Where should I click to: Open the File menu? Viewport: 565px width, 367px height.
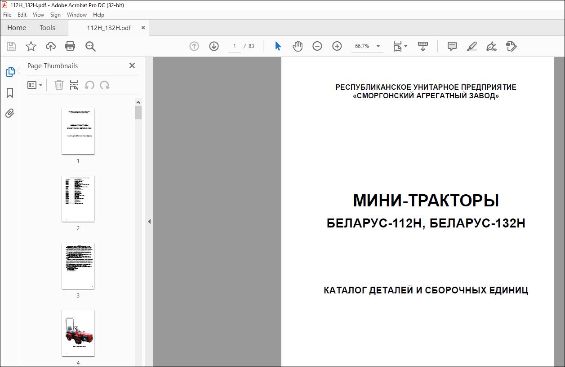[x=7, y=15]
